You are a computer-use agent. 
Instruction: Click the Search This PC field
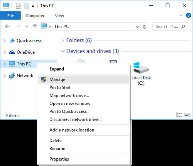click(x=170, y=27)
